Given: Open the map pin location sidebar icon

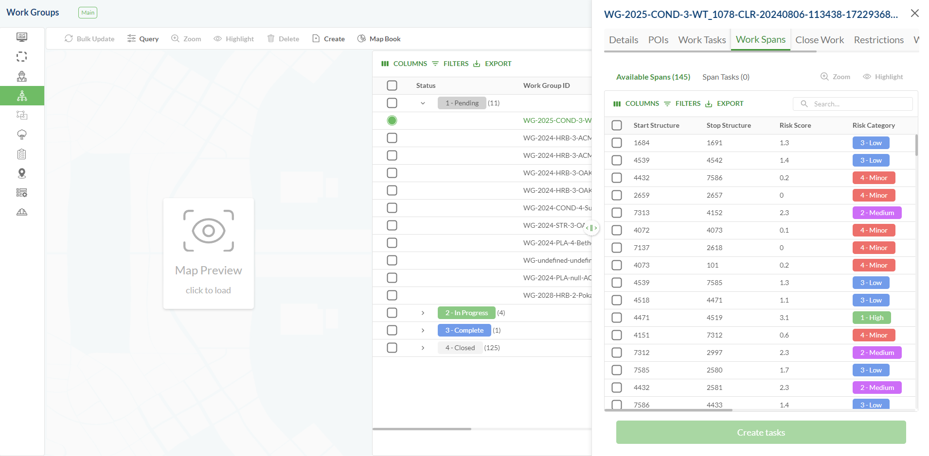Looking at the screenshot, I should tap(22, 173).
